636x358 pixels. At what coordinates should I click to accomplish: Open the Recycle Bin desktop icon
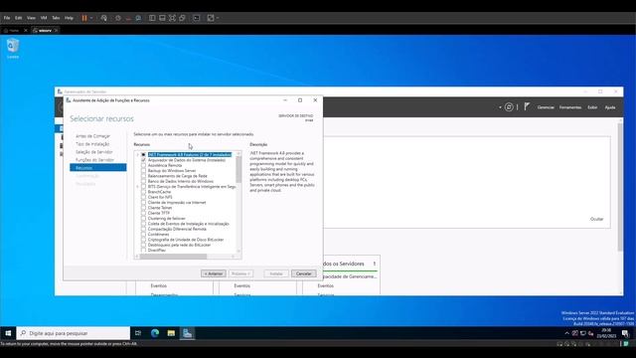[x=13, y=49]
